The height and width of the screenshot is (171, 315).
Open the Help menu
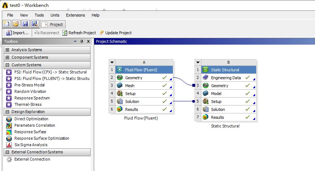coord(95,15)
